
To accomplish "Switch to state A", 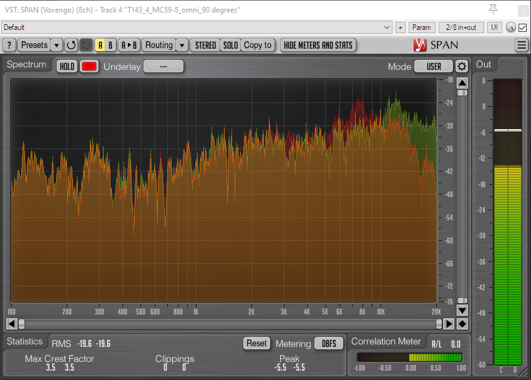I will 100,45.
